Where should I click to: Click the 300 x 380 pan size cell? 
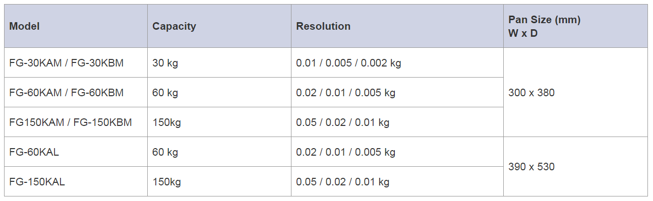pos(575,93)
